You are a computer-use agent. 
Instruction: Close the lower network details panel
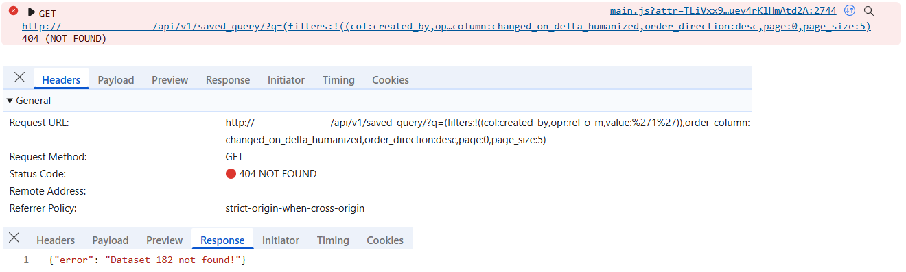pos(14,238)
